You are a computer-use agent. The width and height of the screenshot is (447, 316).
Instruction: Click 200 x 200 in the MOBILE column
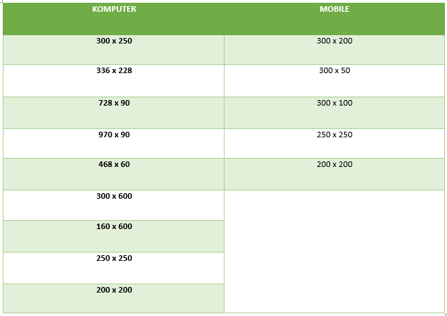[x=334, y=165]
